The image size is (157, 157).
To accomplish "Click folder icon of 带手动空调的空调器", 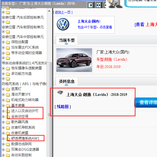I will (8, 53).
